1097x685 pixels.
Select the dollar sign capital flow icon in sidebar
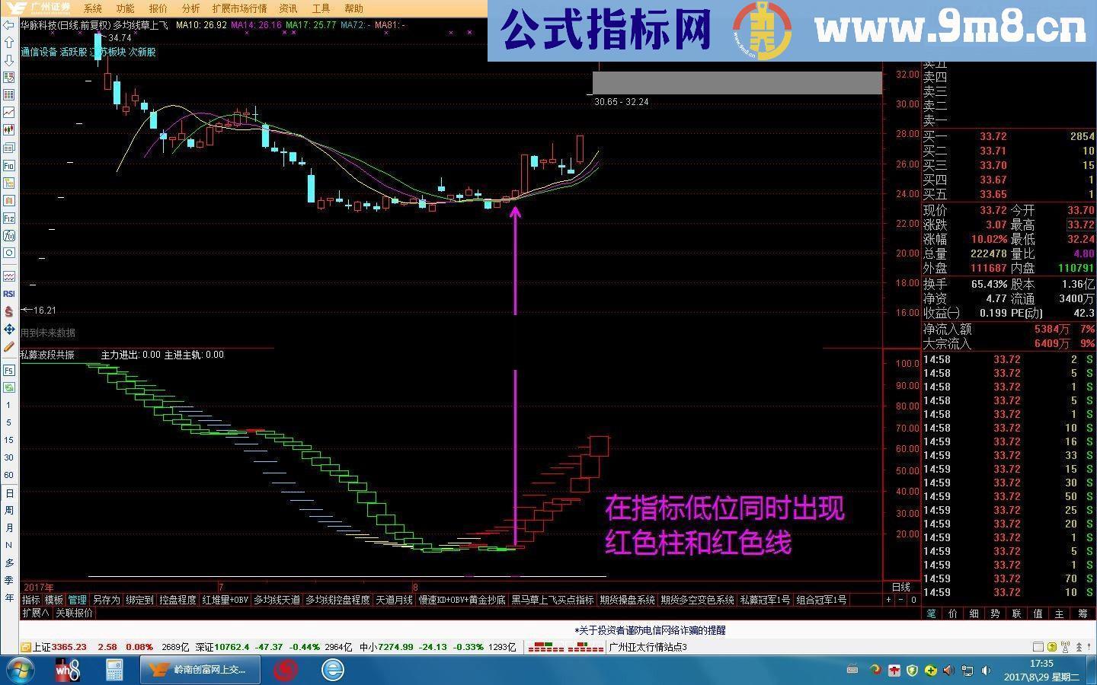point(8,311)
